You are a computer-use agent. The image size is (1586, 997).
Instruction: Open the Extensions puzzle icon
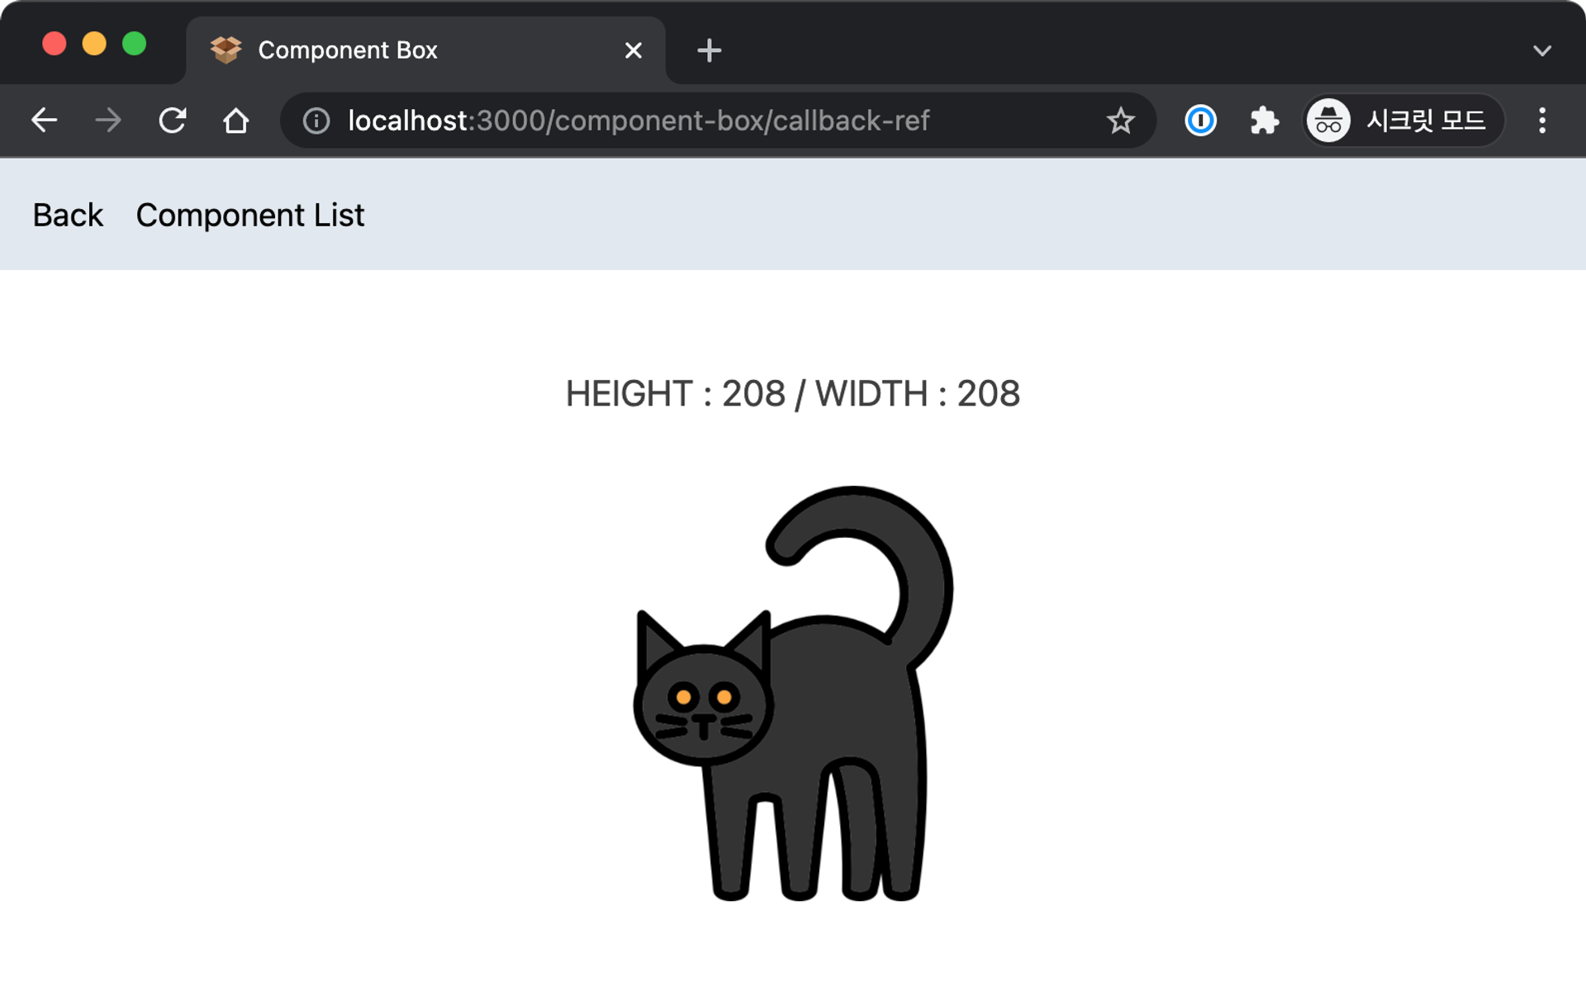[1264, 121]
